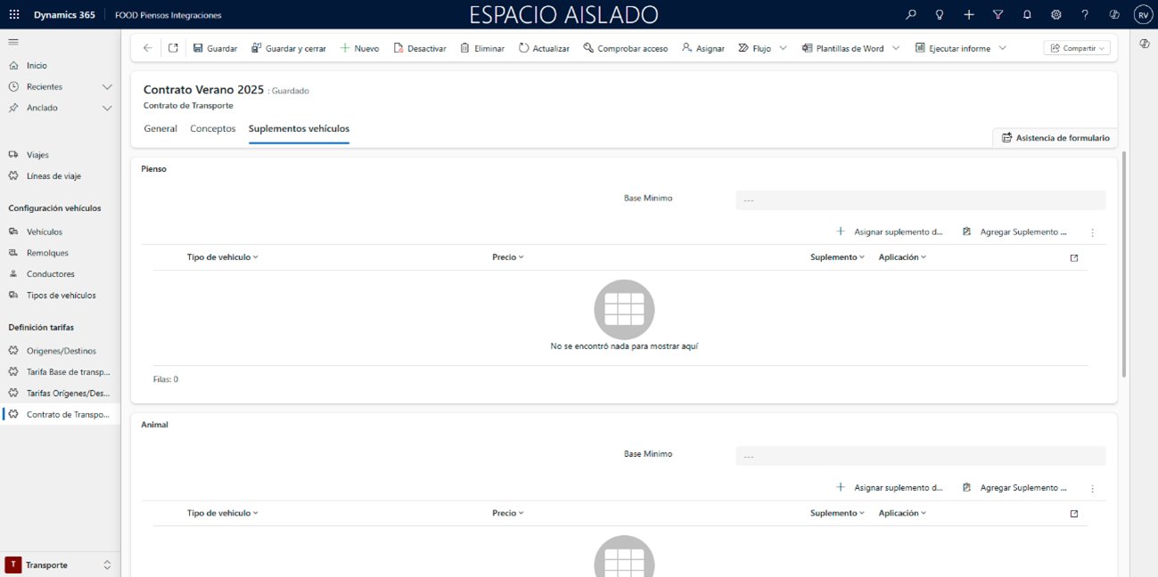Expand the Recientes section in sidebar

(x=107, y=86)
